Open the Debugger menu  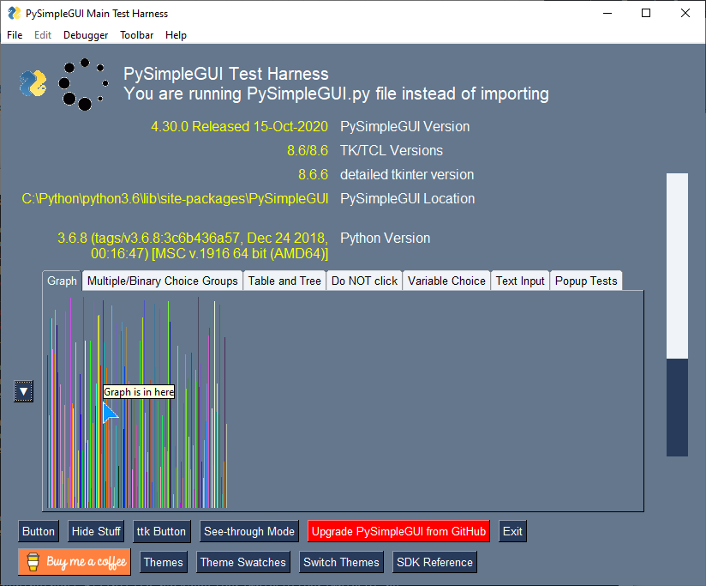[x=86, y=35]
